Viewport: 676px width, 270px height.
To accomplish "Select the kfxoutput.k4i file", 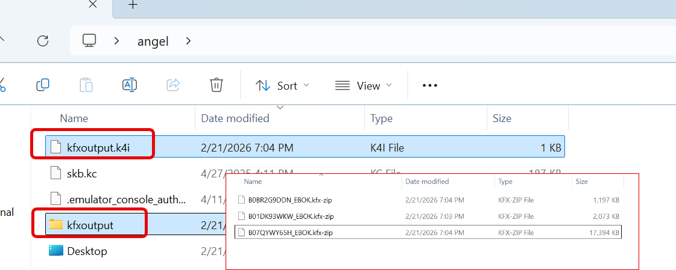I will [98, 146].
